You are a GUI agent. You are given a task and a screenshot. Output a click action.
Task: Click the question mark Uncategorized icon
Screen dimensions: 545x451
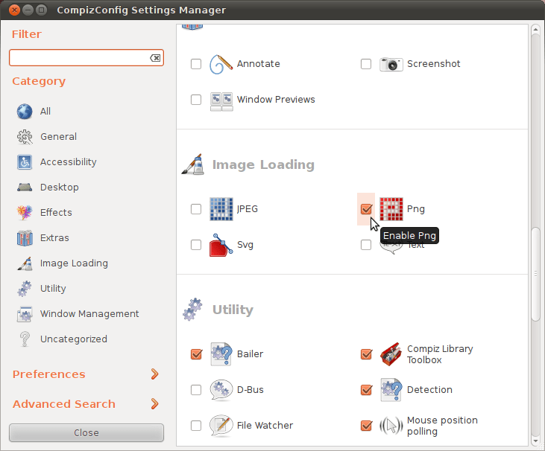(25, 339)
